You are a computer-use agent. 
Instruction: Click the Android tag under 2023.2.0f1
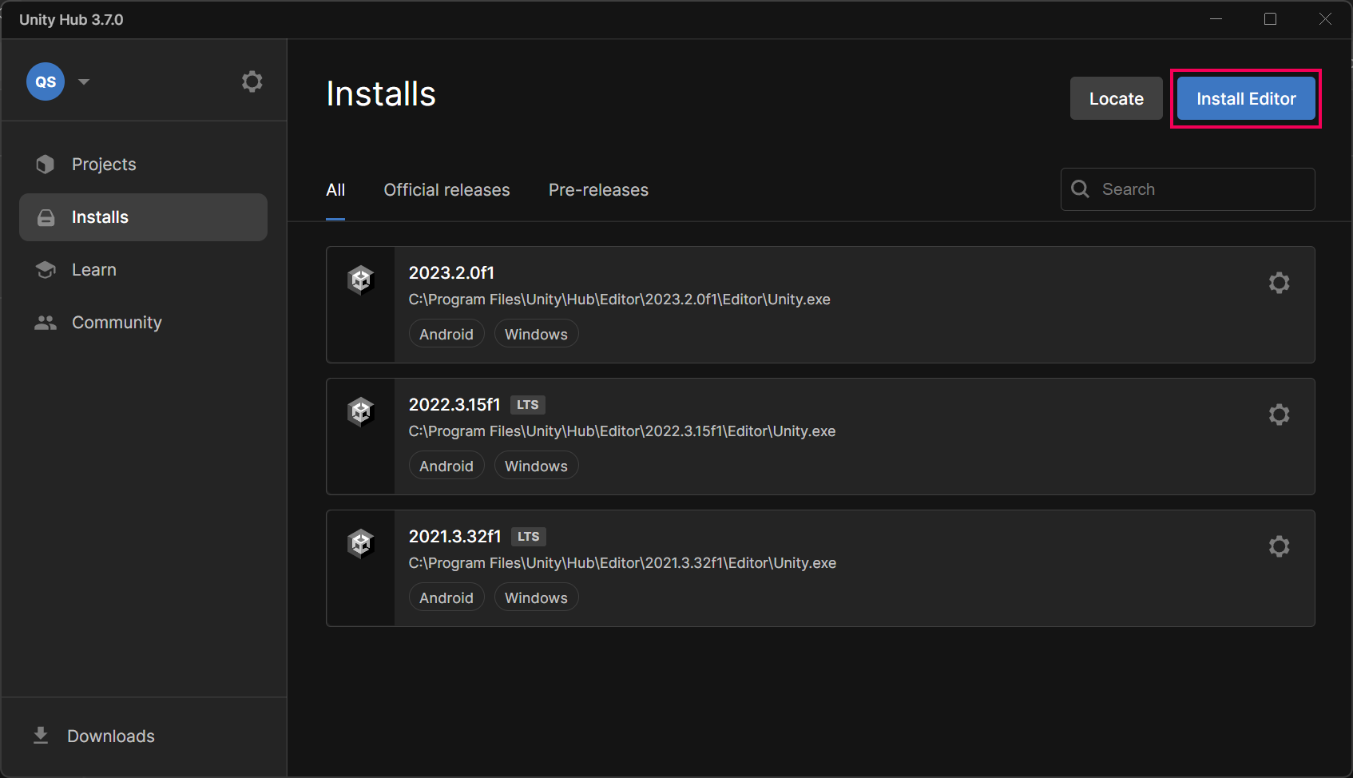click(x=446, y=335)
